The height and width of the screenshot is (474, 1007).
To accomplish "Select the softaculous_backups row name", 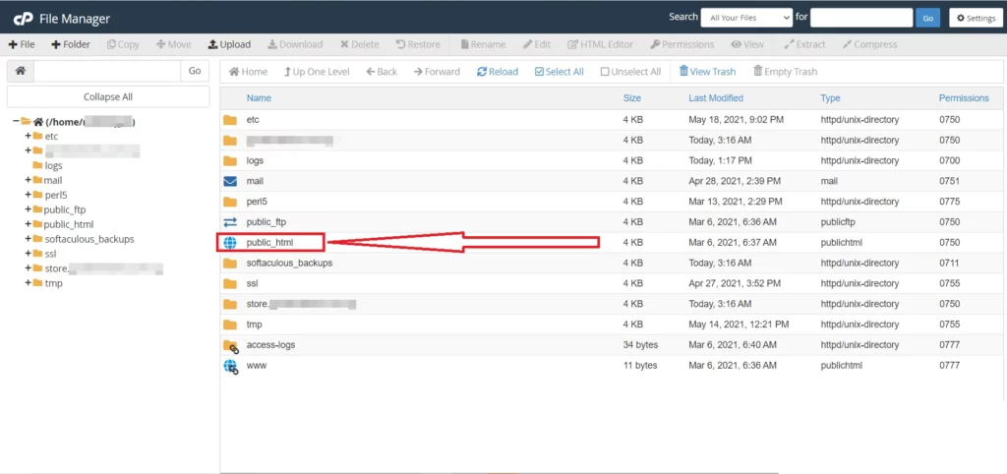I will pos(290,264).
